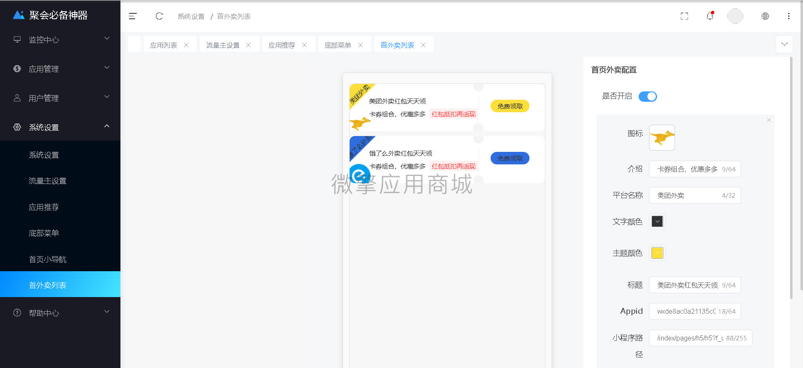This screenshot has width=803, height=368.
Task: Click the refresh page icon
Action: tap(159, 16)
